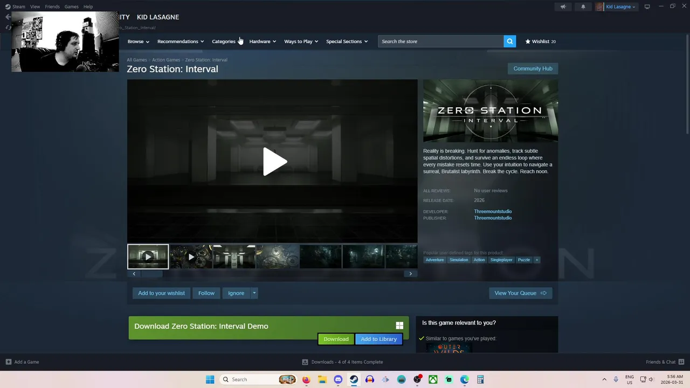
Task: Click the Ignore button
Action: pyautogui.click(x=236, y=293)
